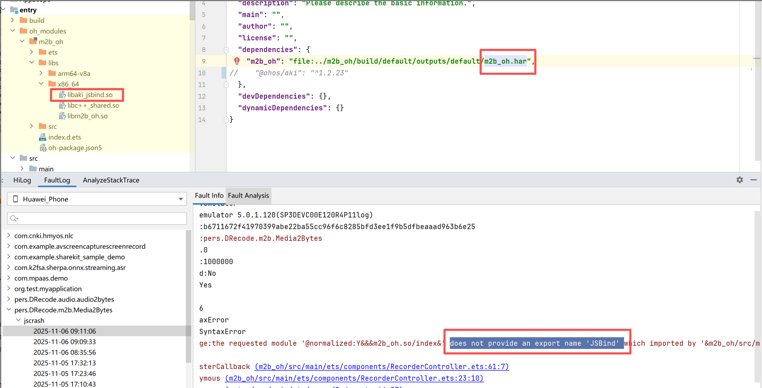This screenshot has height=388, width=762.
Task: Select libm2b_oh.so library file
Action: click(x=87, y=116)
